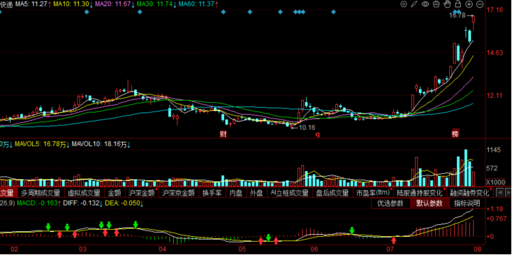Viewport: 512px width, 255px height.
Task: Zoom out with the minus icon
Action: pos(480,4)
